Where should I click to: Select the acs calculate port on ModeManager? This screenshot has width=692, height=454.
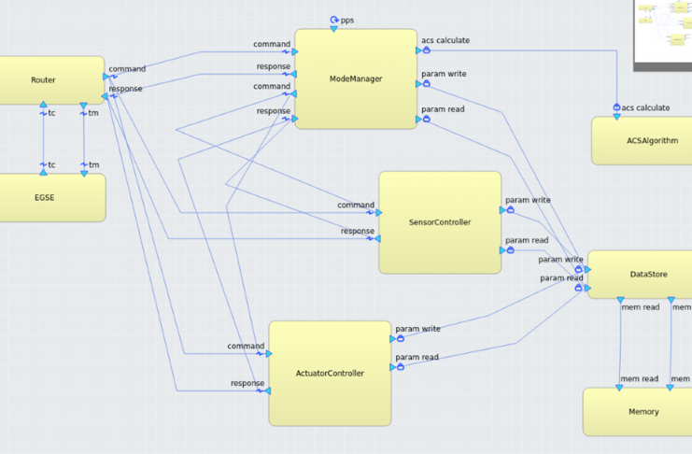424,50
